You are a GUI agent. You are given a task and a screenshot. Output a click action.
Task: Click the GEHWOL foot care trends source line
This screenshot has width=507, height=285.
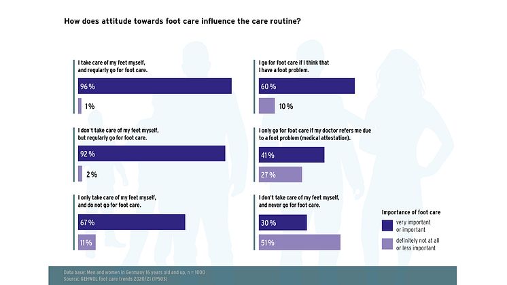[118, 279]
